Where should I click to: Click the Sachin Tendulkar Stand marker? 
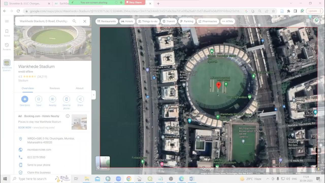pos(212,51)
